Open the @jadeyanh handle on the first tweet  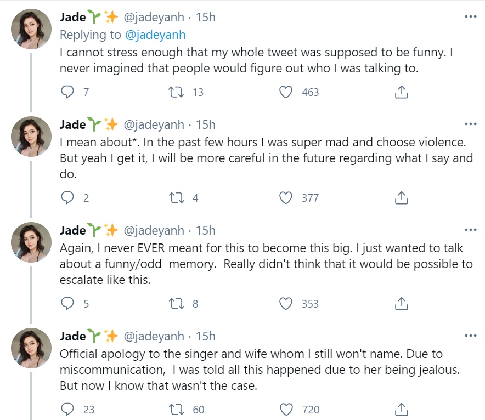154,18
